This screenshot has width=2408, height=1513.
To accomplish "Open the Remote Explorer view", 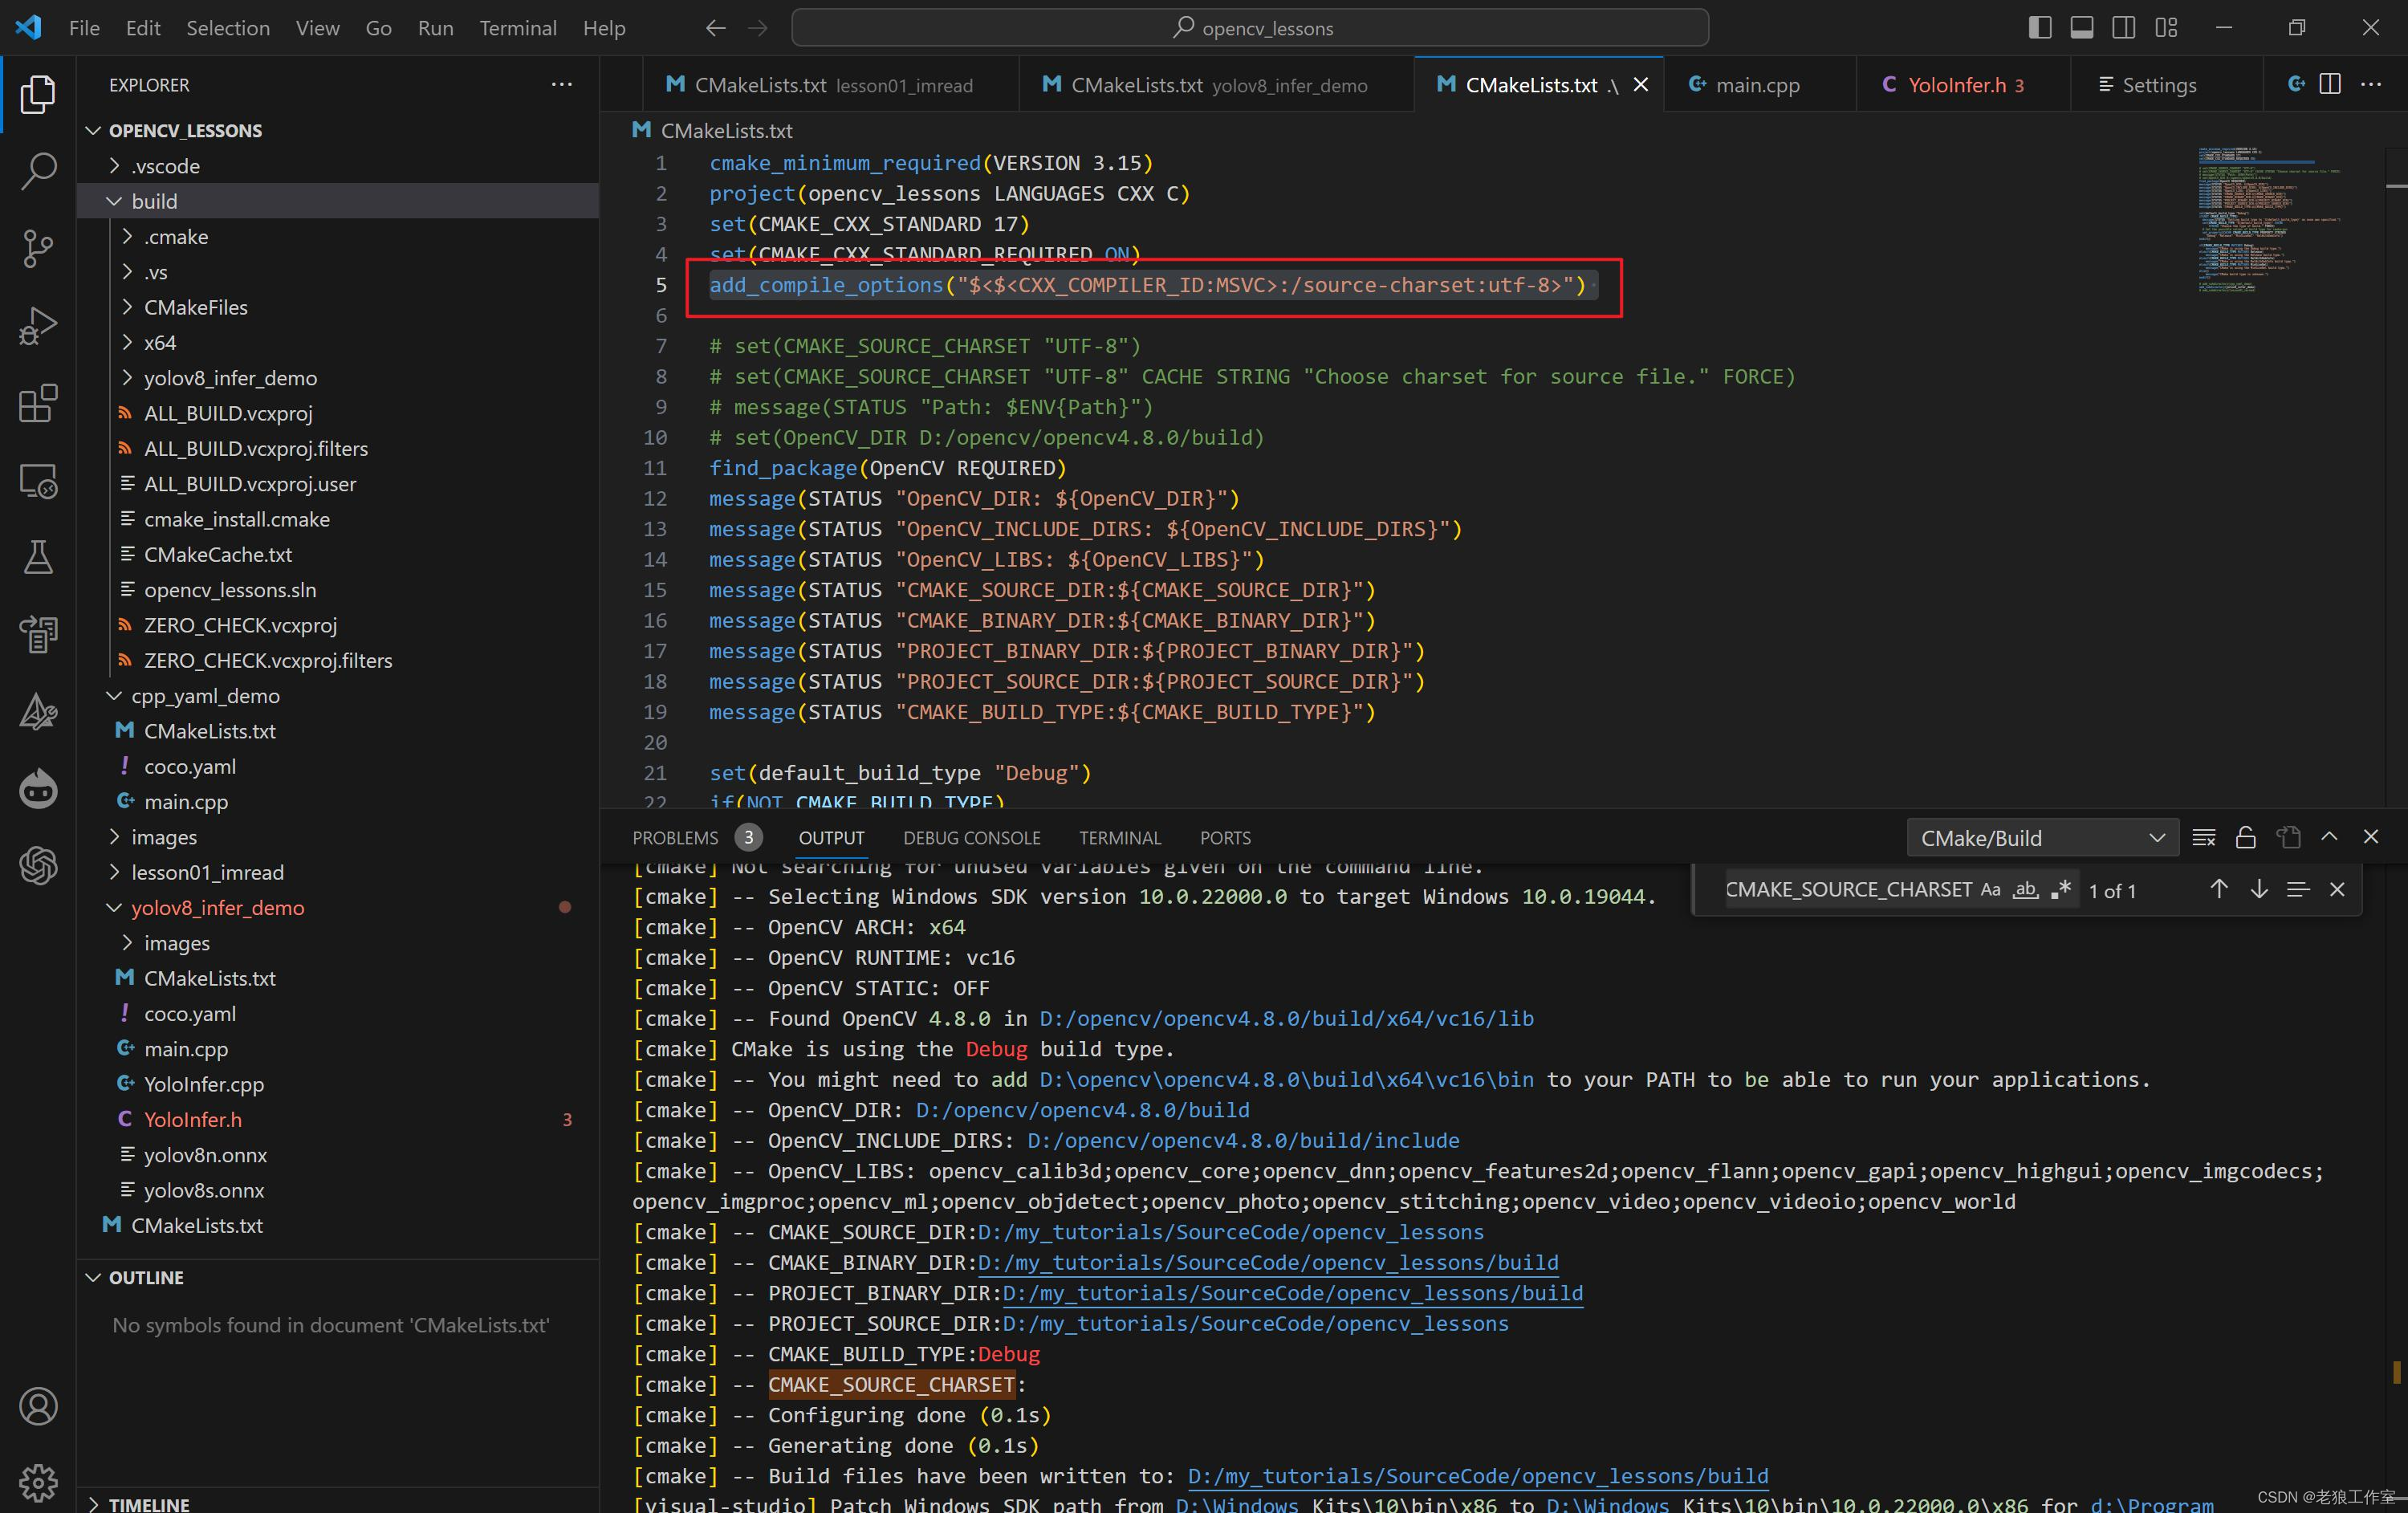I will point(38,481).
